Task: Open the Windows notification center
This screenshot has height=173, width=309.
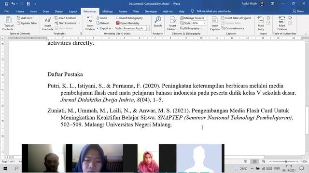Action: (301, 169)
